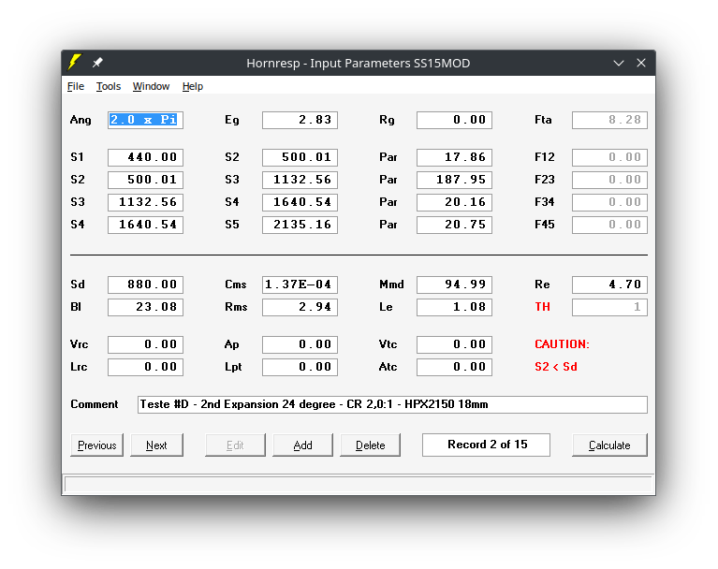Select the Ang field 2.0 x Pi
This screenshot has height=569, width=718.
[146, 120]
